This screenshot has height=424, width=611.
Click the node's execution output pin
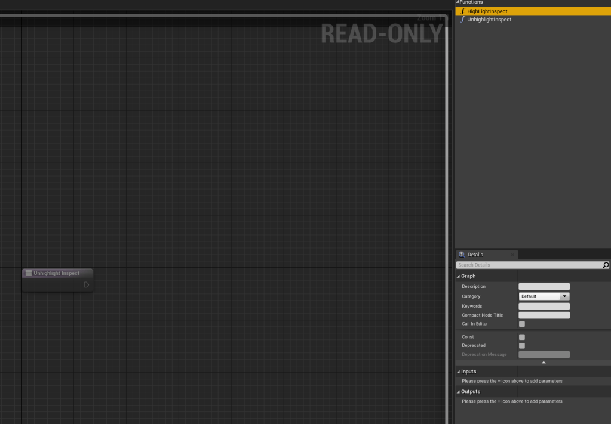click(x=86, y=285)
